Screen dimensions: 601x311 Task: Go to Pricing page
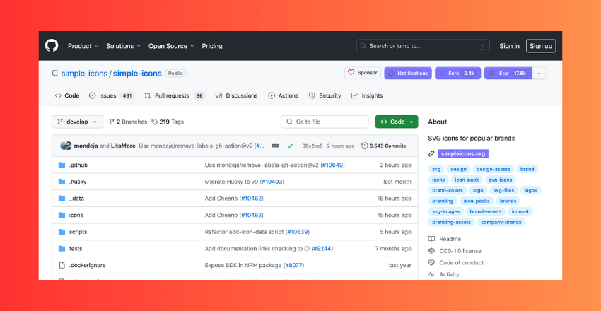click(212, 46)
